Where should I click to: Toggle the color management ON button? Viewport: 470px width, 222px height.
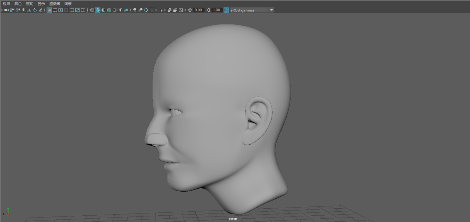[226, 10]
